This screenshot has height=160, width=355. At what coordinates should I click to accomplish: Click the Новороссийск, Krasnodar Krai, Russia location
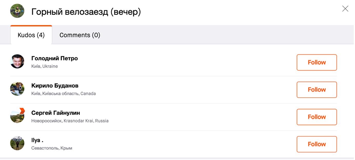70,121
